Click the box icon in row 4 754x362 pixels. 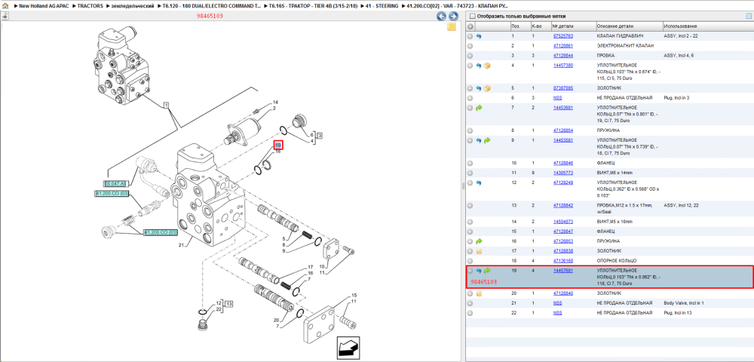coord(486,65)
